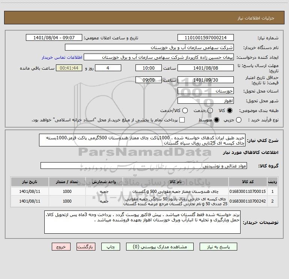289x279 pixels.
Task: Click the تعداد / مقدار column header
Action: [x=67, y=182]
